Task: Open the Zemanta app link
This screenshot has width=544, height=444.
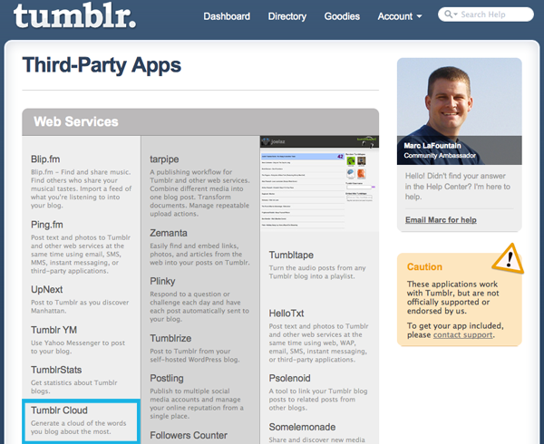Action: coord(169,233)
